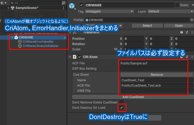The width and height of the screenshot is (194, 125).
Task: Select CriWareLibraryInitializer child object
Action: 41,46
